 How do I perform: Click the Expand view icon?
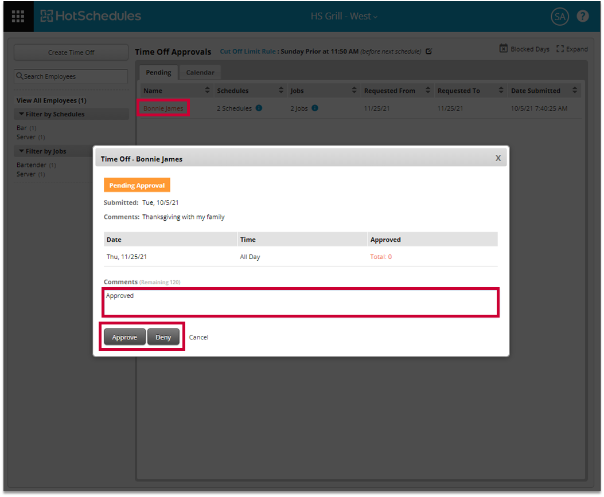click(x=560, y=49)
